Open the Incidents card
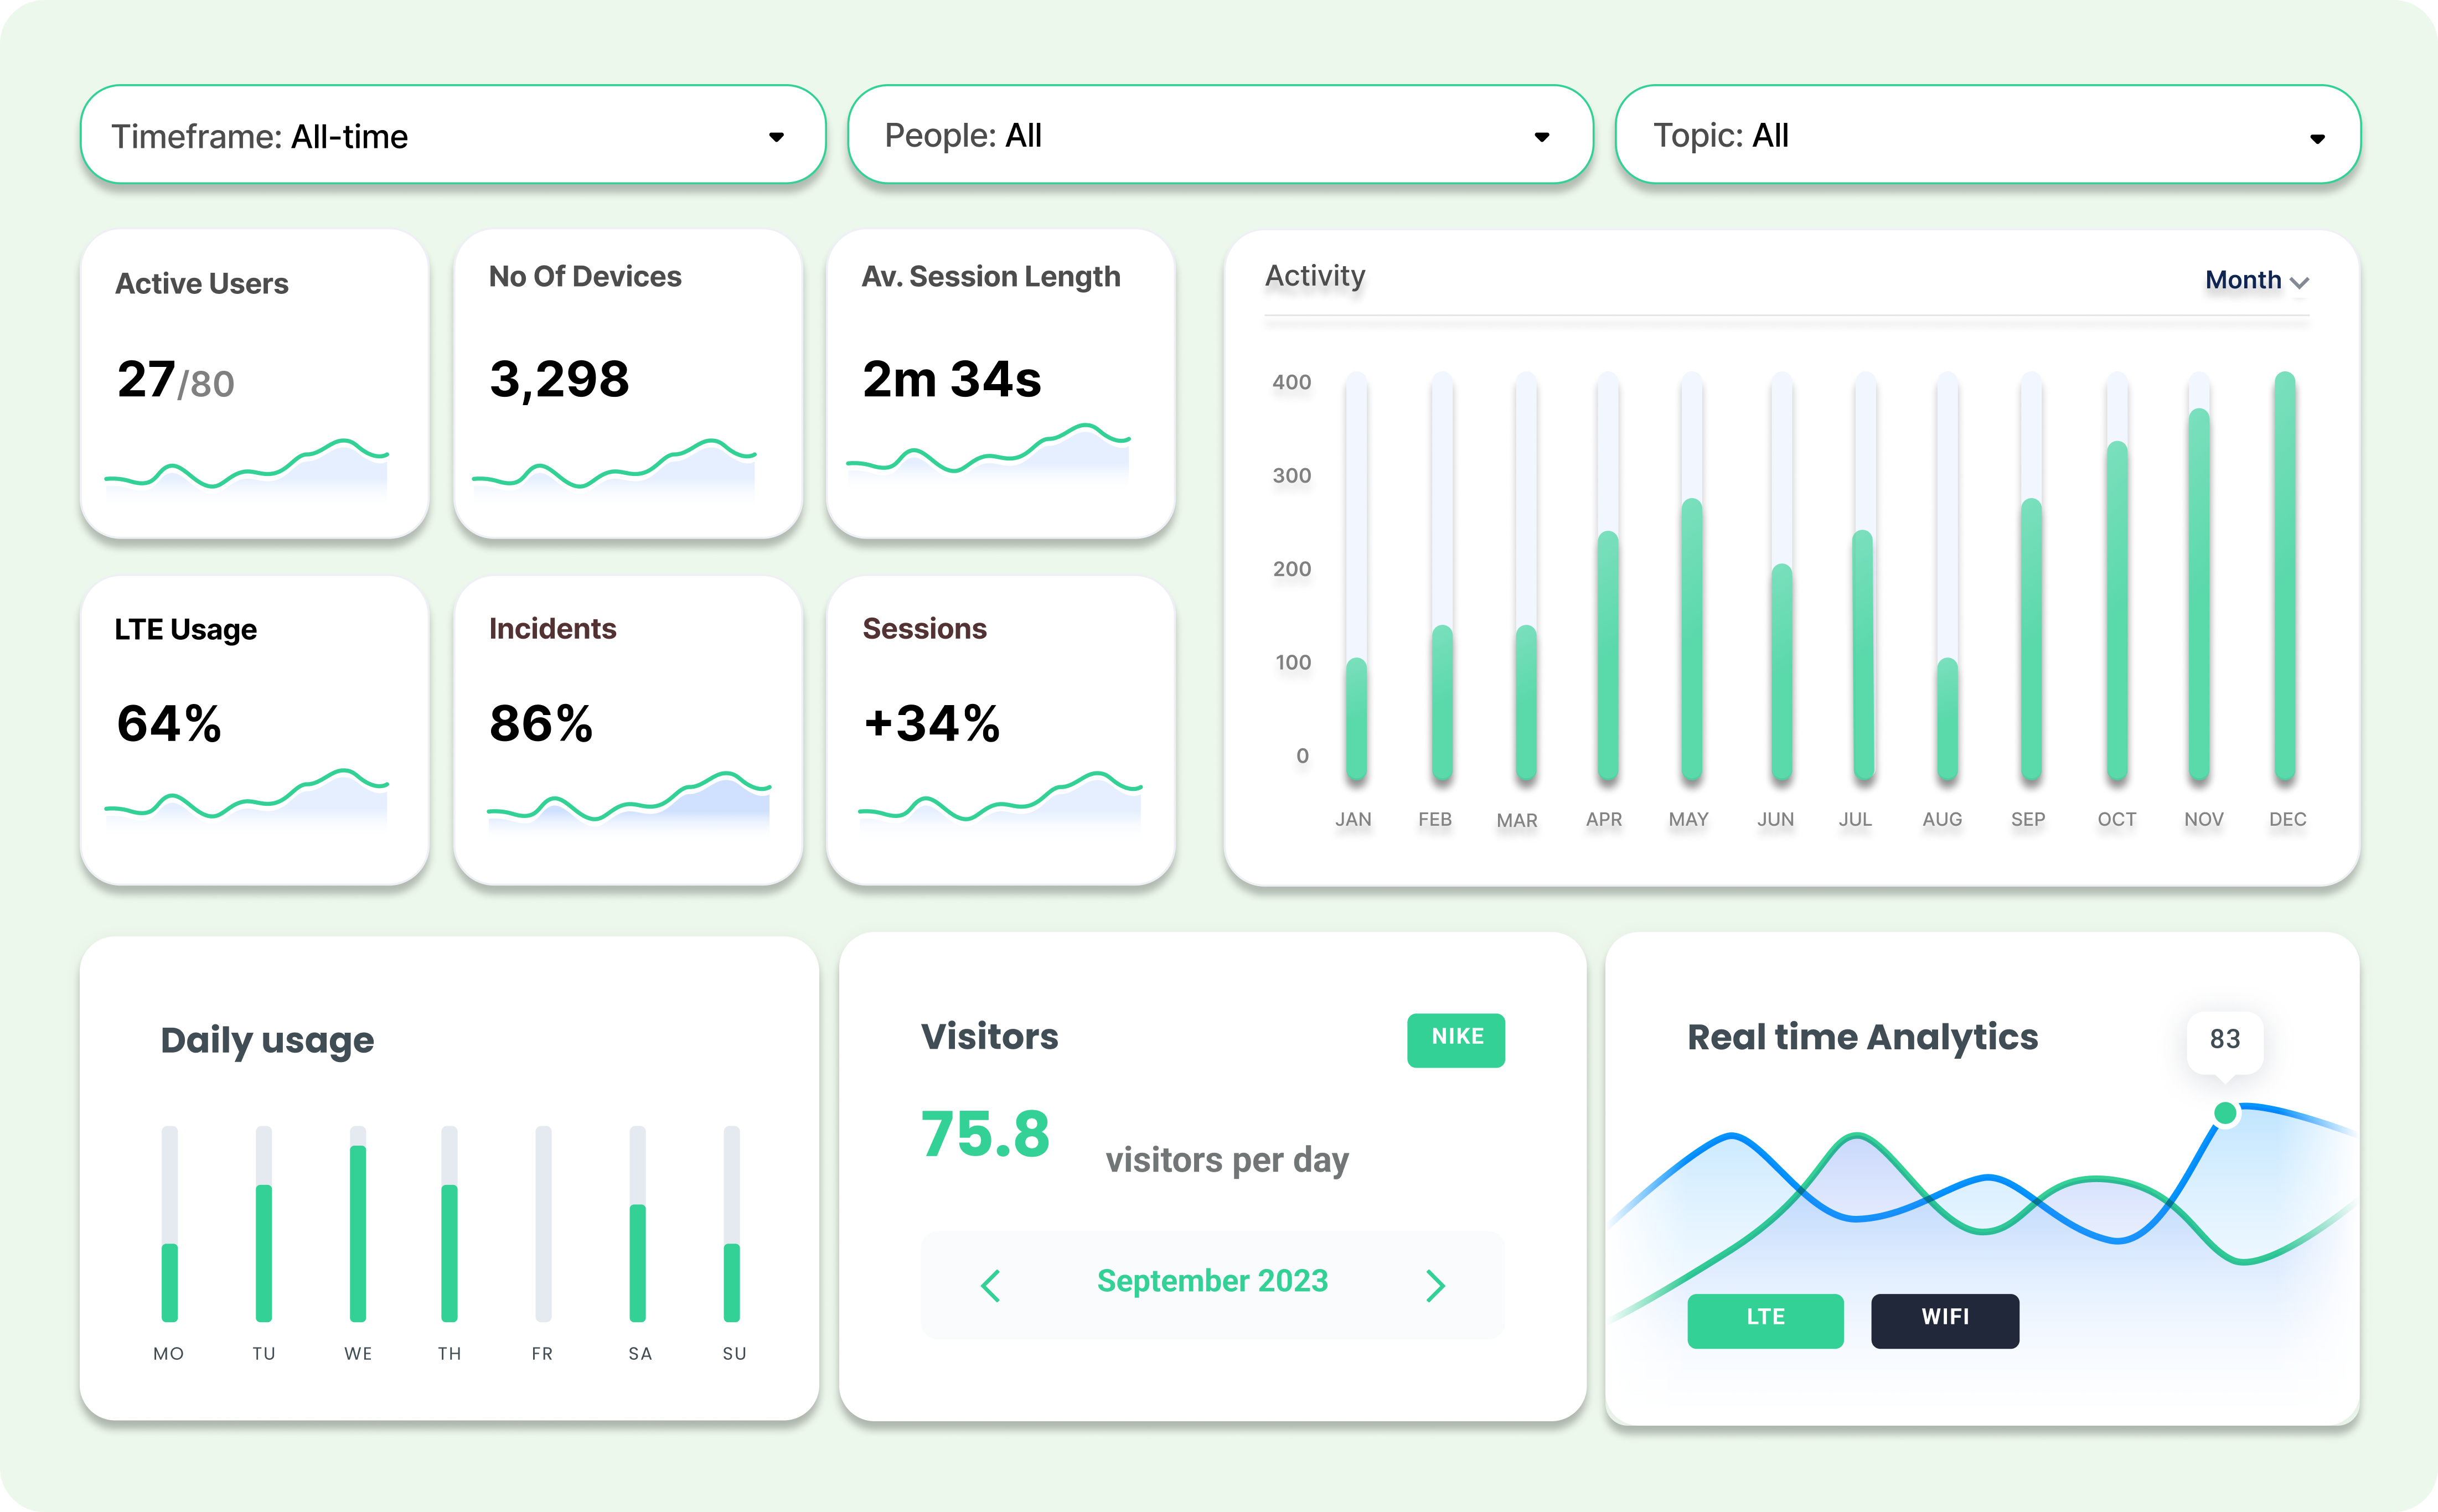The height and width of the screenshot is (1512, 2438). click(628, 730)
